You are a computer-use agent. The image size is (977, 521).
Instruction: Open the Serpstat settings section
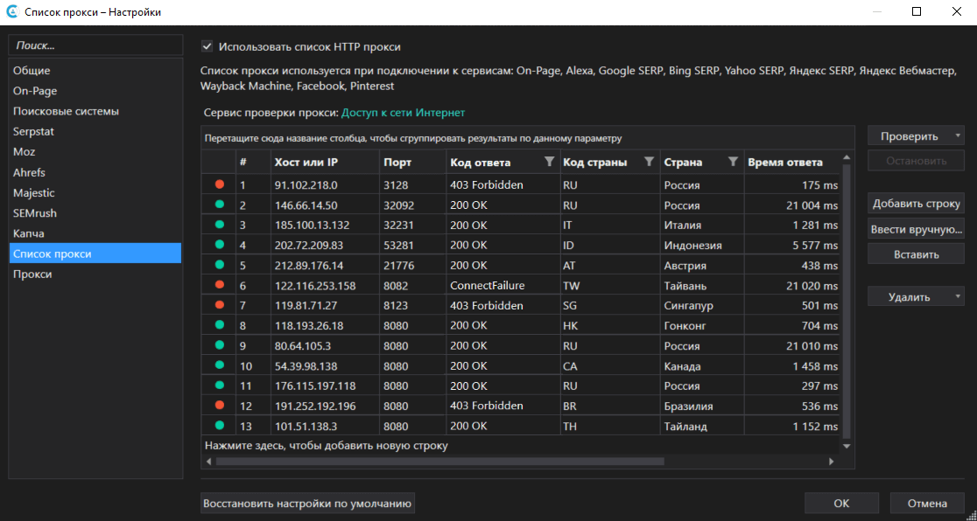point(95,132)
